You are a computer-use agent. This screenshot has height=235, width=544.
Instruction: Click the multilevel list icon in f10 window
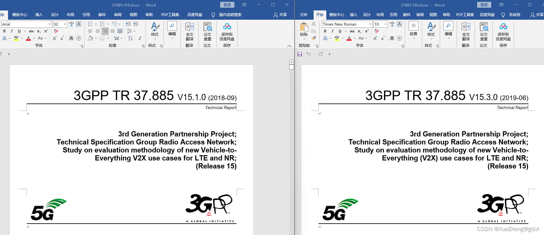click(x=114, y=24)
